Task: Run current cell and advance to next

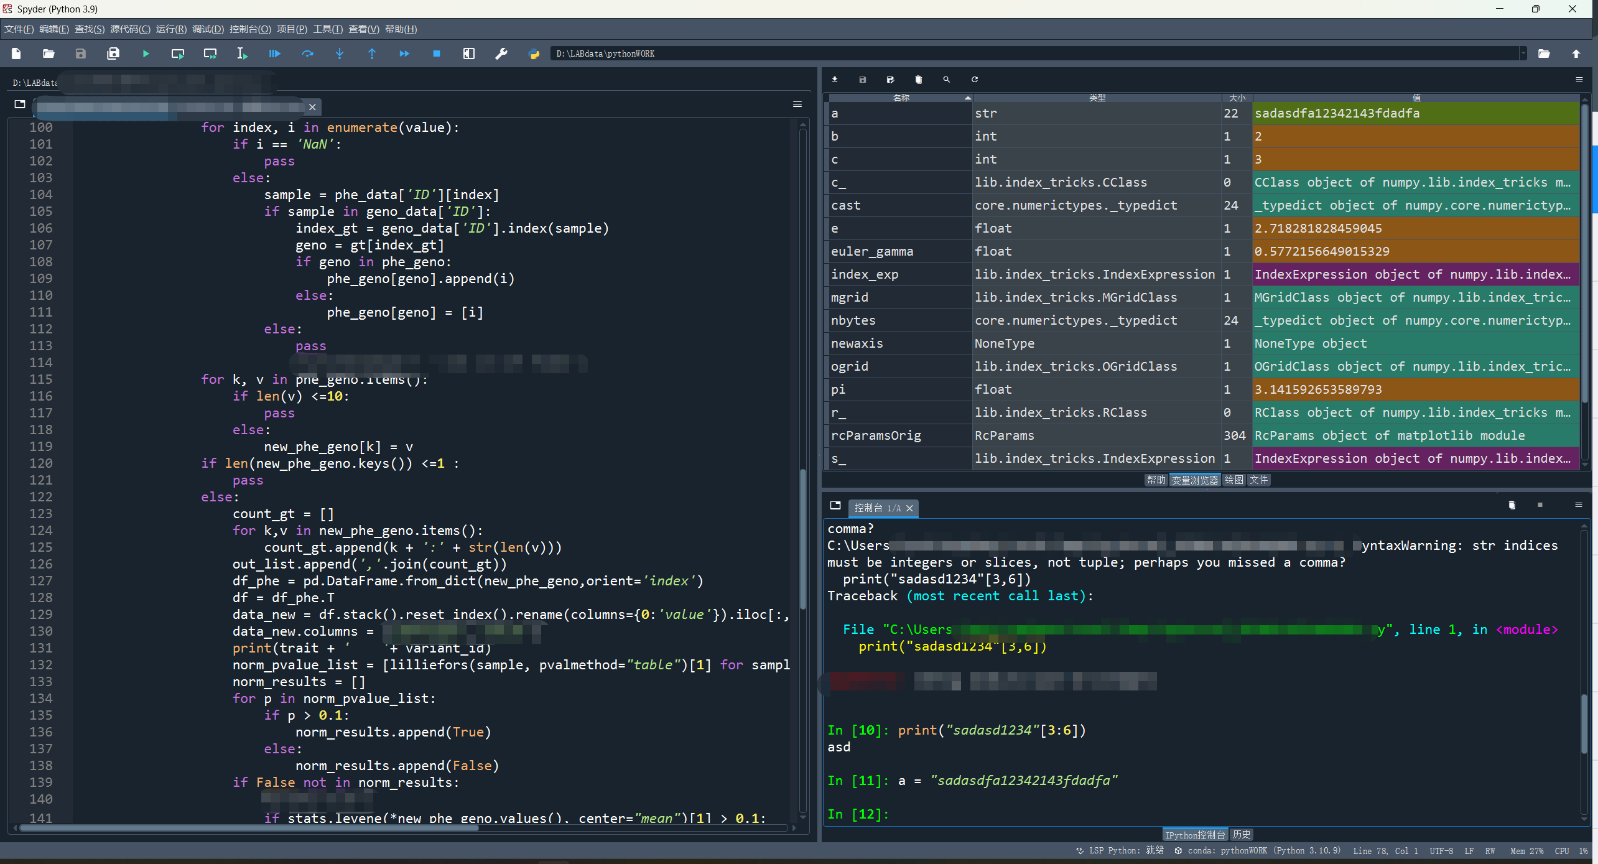Action: click(x=210, y=53)
